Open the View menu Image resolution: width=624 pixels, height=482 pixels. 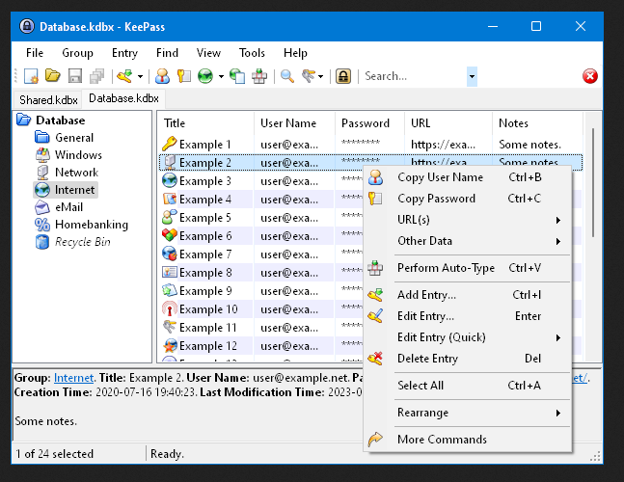[208, 53]
